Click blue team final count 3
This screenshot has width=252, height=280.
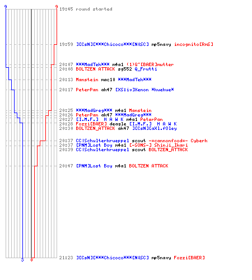tap(22, 260)
